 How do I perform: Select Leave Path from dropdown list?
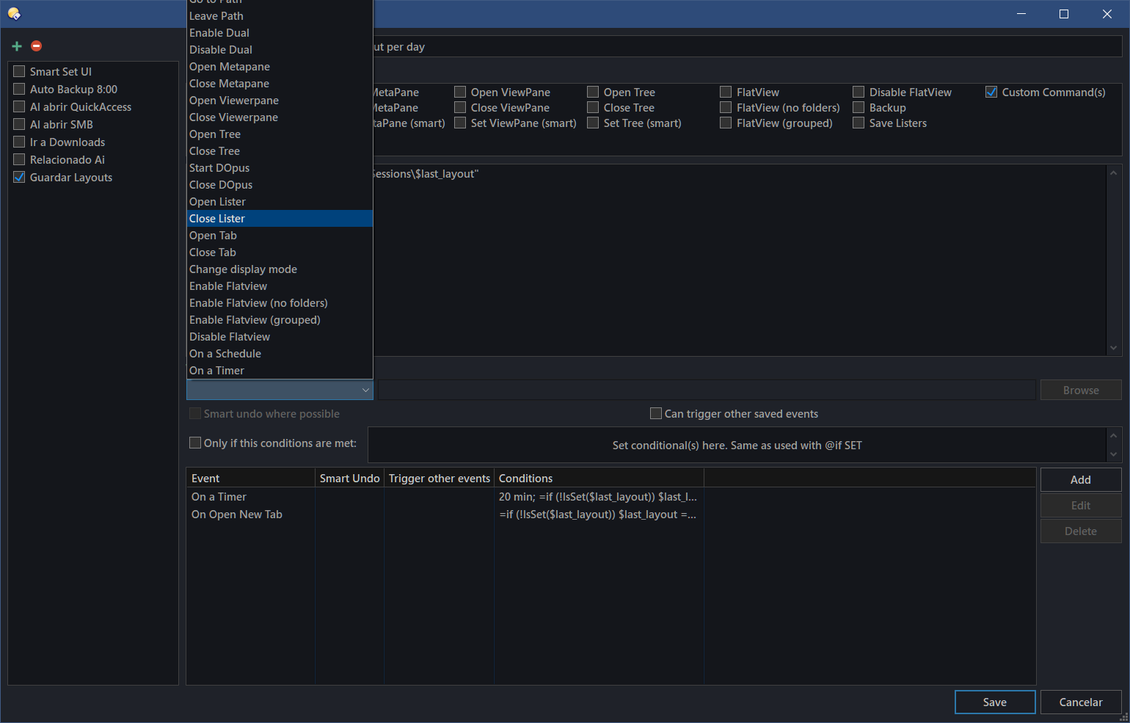point(280,15)
